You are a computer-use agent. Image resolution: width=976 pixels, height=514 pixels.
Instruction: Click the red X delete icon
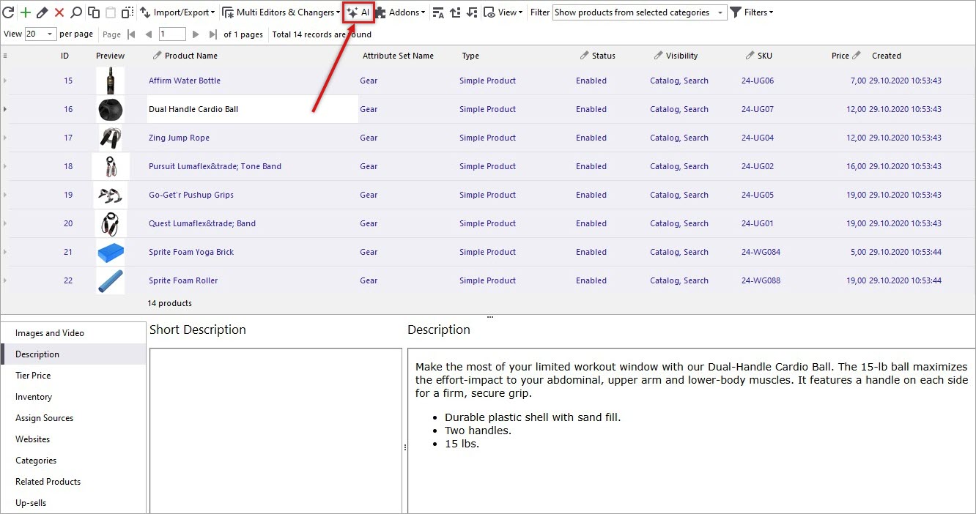(x=57, y=12)
